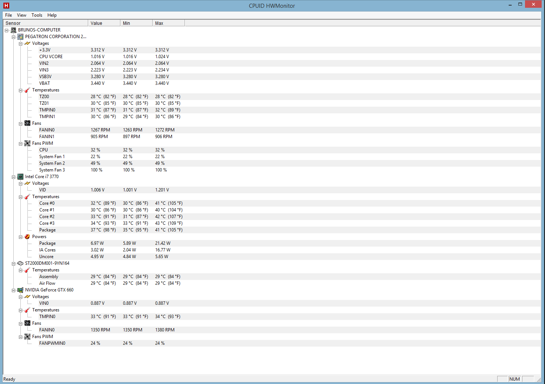Click the window resize grip corner

pos(539,379)
